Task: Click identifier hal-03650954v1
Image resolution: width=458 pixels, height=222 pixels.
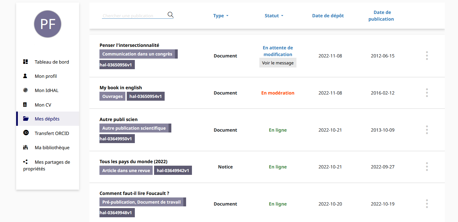Action: click(x=146, y=96)
